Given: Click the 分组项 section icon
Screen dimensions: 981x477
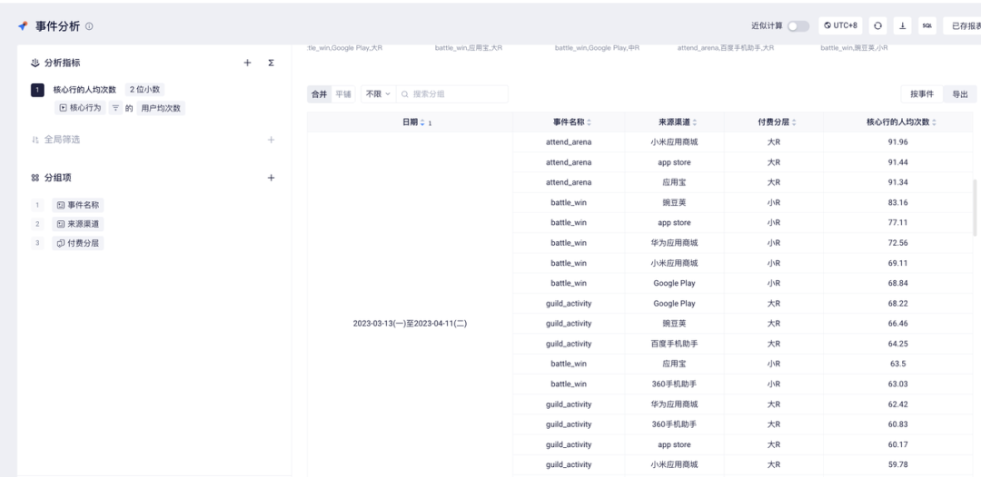Looking at the screenshot, I should [x=35, y=178].
